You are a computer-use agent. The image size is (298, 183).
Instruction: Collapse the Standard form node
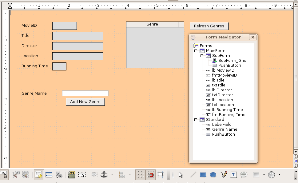click(x=196, y=120)
